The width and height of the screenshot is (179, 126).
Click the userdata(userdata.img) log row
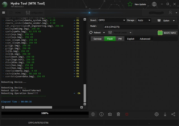(x=41, y=76)
